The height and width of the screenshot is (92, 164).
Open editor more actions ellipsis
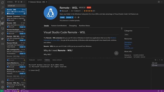pos(162,2)
